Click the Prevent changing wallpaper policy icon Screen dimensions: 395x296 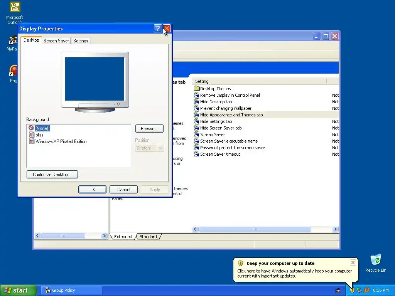tap(196, 108)
